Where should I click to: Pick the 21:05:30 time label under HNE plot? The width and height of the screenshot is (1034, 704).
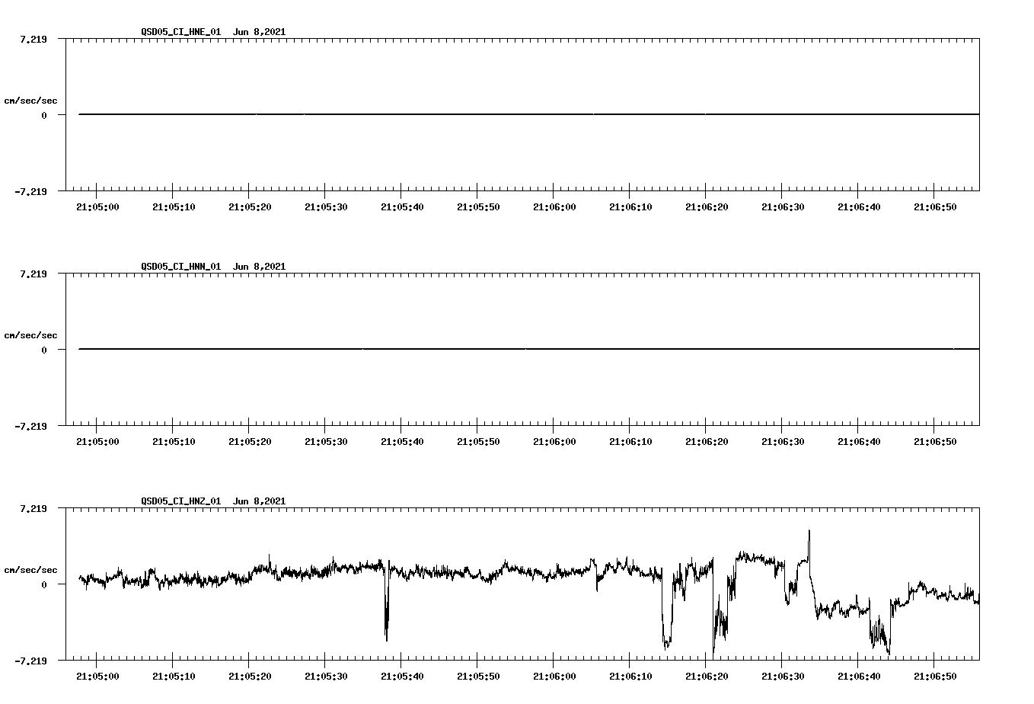(x=326, y=206)
